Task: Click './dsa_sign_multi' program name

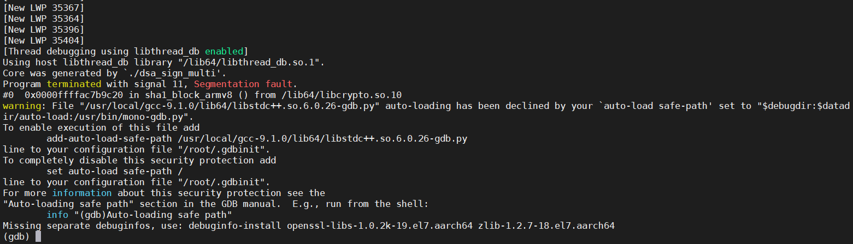Action: pos(178,73)
